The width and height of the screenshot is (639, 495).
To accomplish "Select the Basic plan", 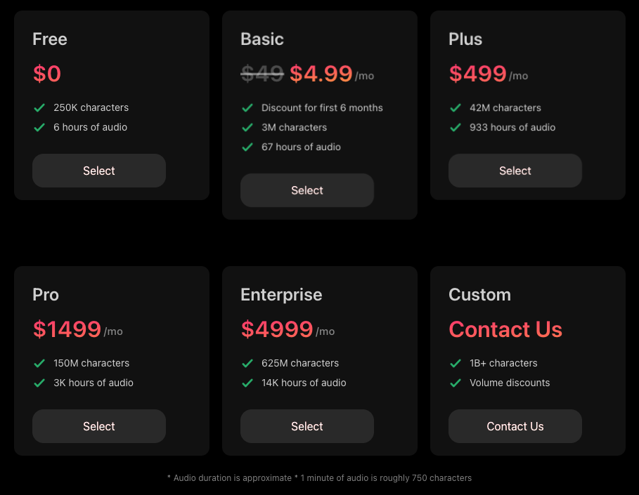I will pyautogui.click(x=306, y=190).
